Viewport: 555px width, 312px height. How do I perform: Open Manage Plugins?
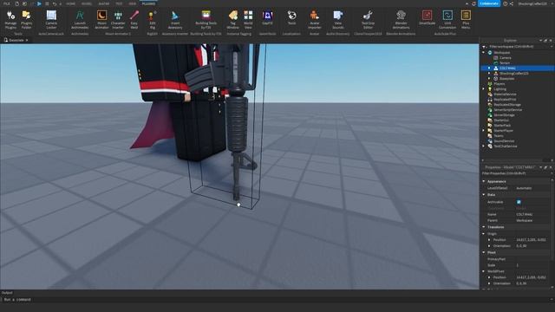click(x=10, y=20)
